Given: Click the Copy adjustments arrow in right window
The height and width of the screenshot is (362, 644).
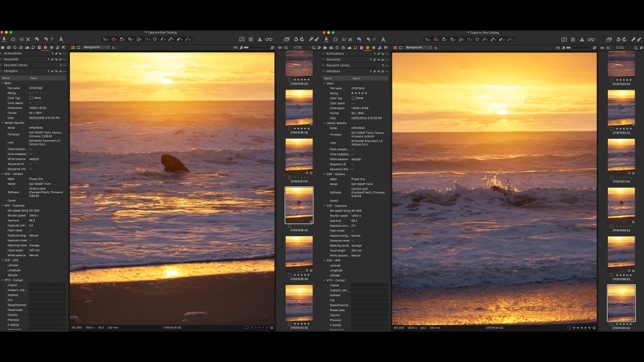Looking at the screenshot, I should [x=633, y=40].
